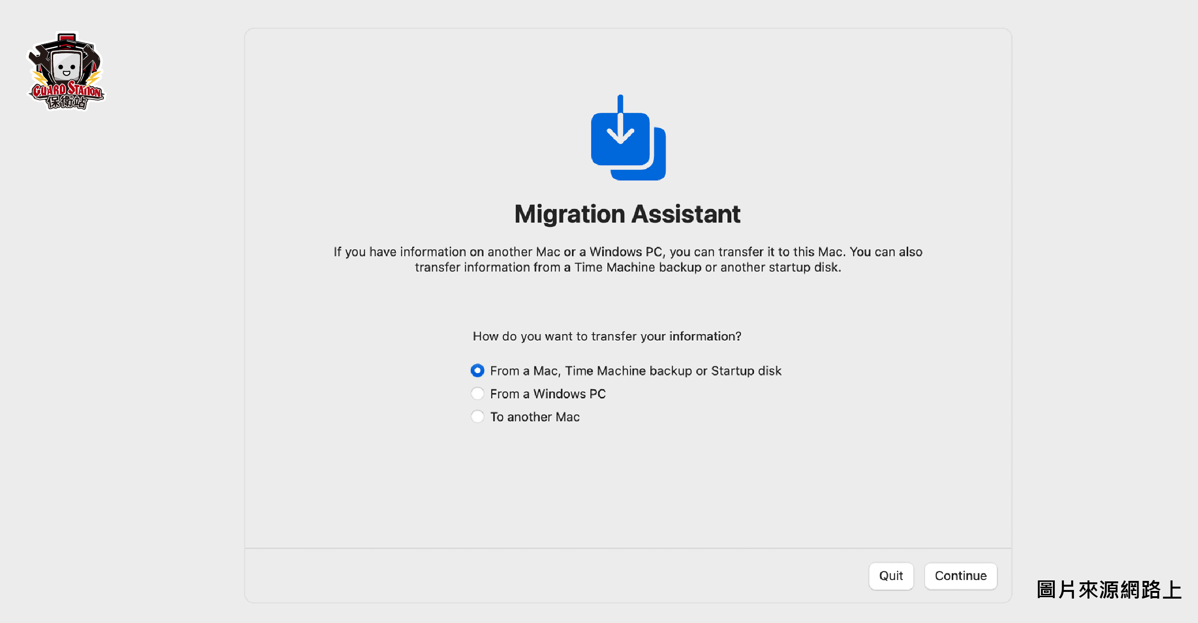This screenshot has height=623, width=1198.
Task: Select 'From a Mac, Time Machine backup' radio
Action: [x=477, y=370]
